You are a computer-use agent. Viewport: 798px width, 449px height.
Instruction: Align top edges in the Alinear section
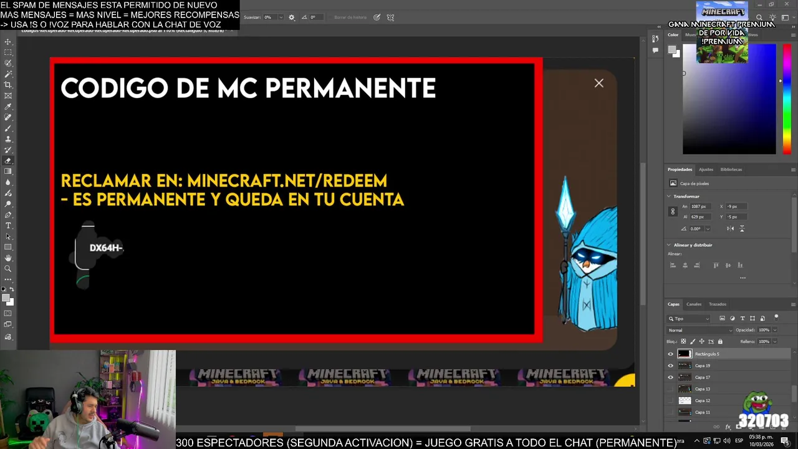click(x=716, y=265)
